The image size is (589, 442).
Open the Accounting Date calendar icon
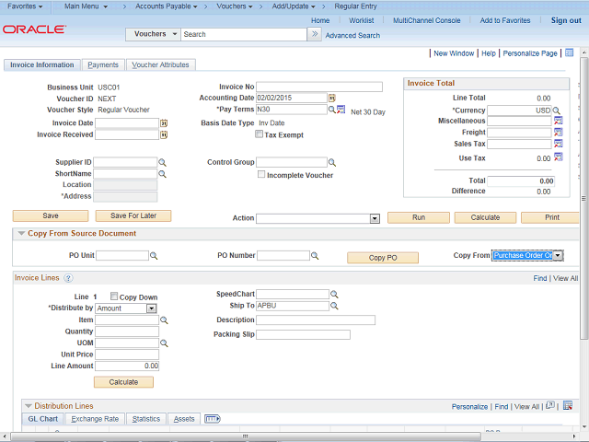[x=332, y=98]
